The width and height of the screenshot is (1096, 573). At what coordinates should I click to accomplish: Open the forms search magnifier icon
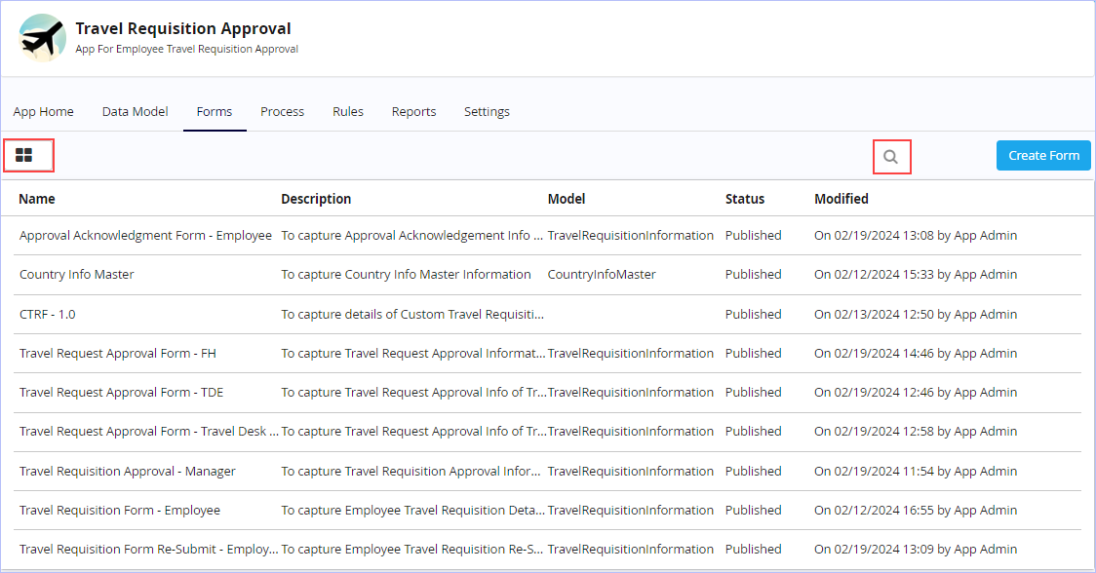pos(890,157)
